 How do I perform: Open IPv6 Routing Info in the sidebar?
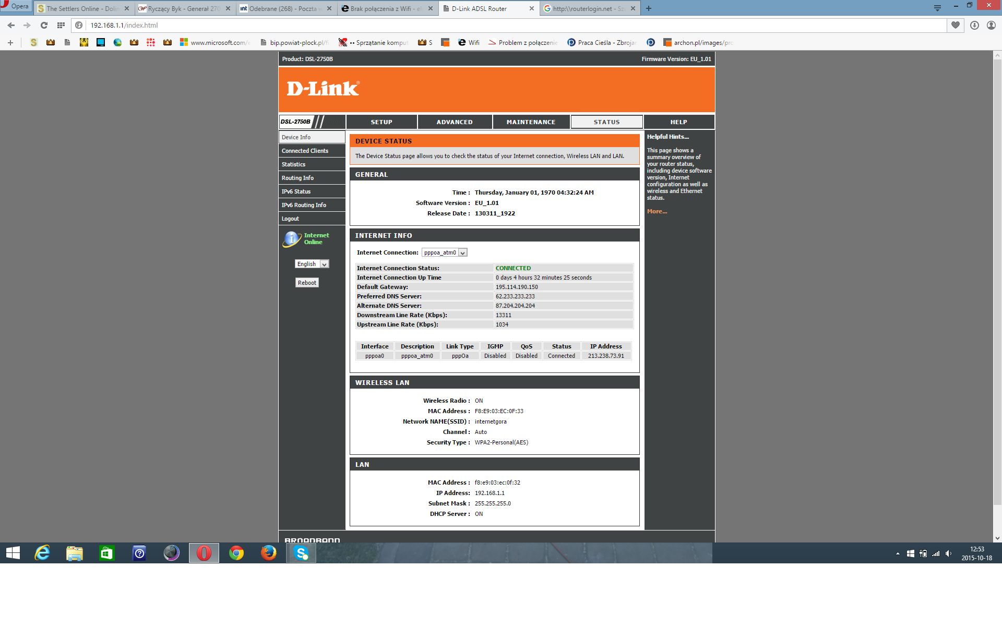pyautogui.click(x=312, y=205)
